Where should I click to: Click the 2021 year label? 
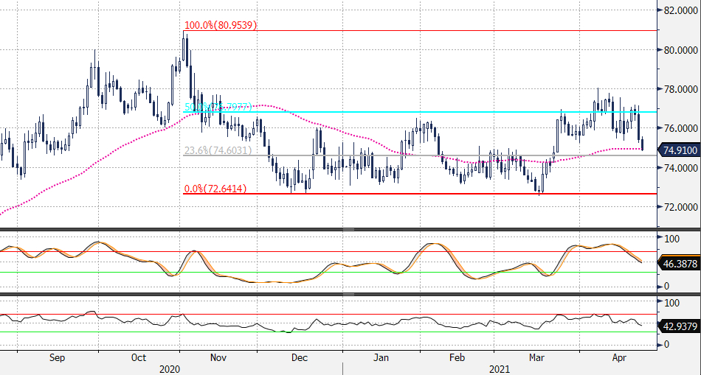point(499,368)
